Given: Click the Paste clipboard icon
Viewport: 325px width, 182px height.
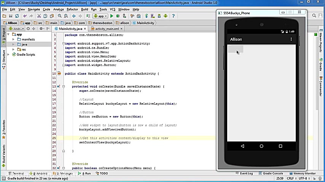Looking at the screenshot, I should click(52, 16).
